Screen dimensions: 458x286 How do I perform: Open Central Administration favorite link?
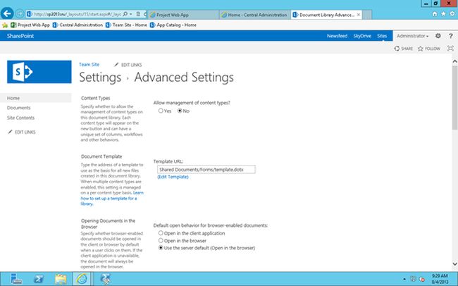click(78, 25)
